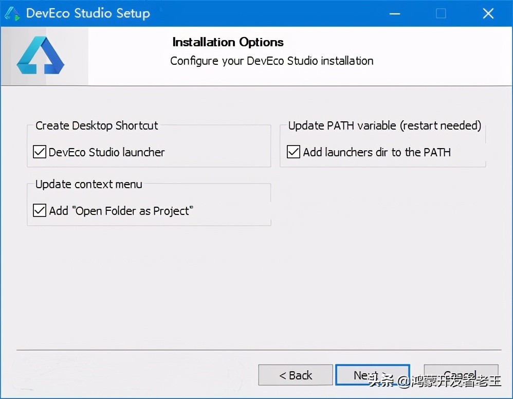The height and width of the screenshot is (399, 513).
Task: Click the Open Folder as Project label text
Action: pos(121,211)
